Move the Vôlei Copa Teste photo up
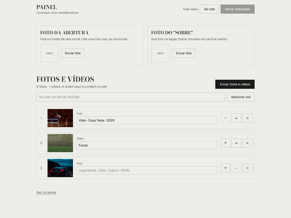Viewport: 291px width, 218px height. [x=225, y=118]
